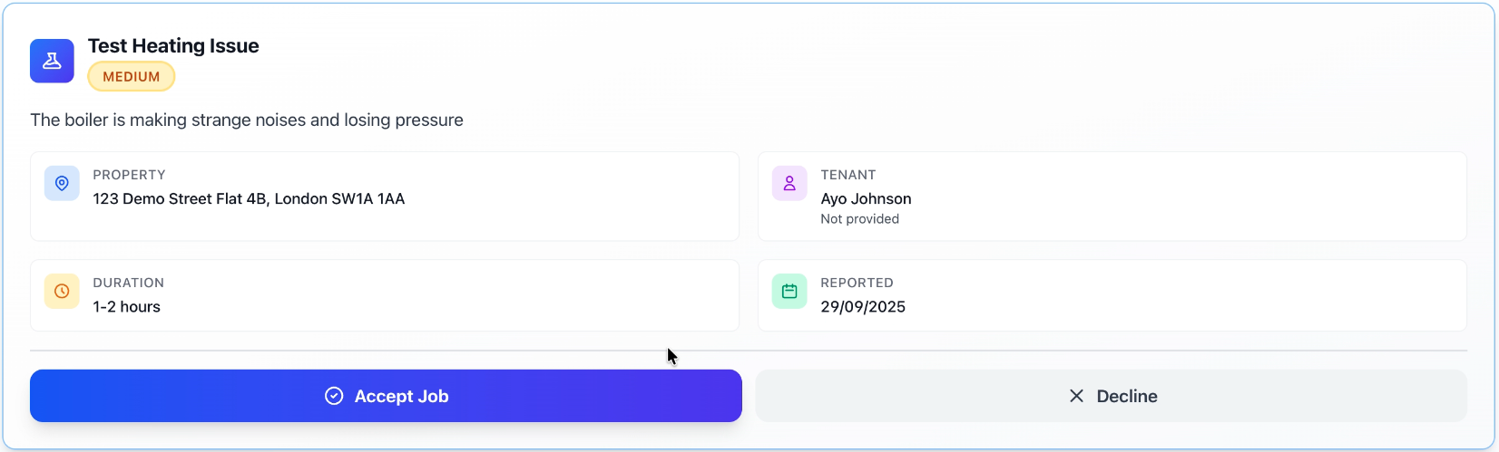Viewport: 1499px width, 452px height.
Task: Click the clock icon in Duration card
Action: point(62,291)
